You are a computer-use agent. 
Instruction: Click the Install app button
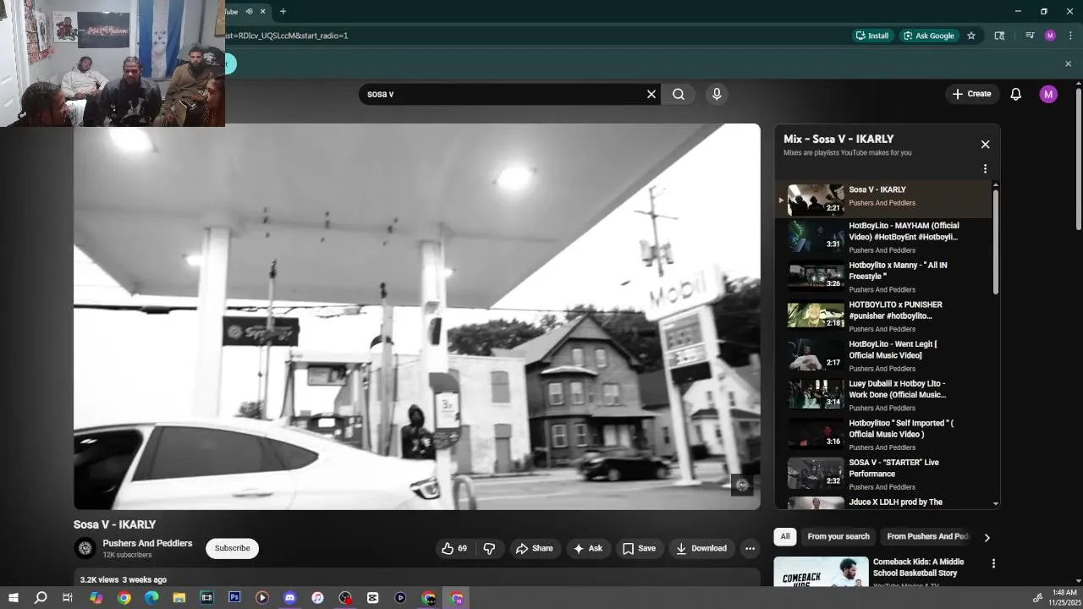coord(873,36)
